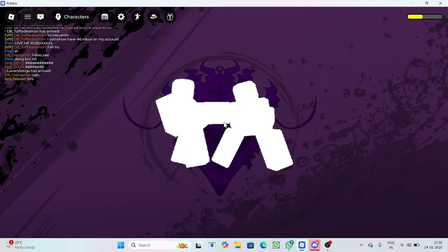Toggle the chat window icon
Image resolution: width=448 pixels, height=252 pixels.
(41, 17)
